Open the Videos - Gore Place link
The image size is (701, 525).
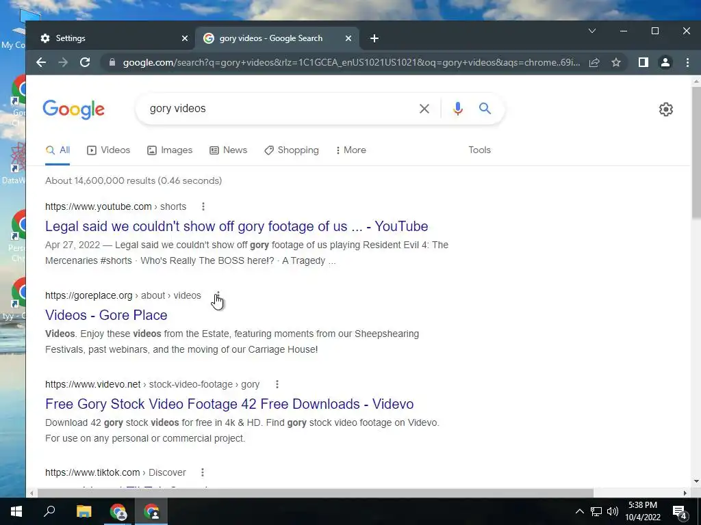click(x=106, y=315)
